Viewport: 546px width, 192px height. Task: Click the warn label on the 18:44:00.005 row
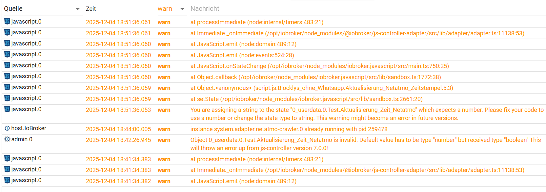[164, 129]
